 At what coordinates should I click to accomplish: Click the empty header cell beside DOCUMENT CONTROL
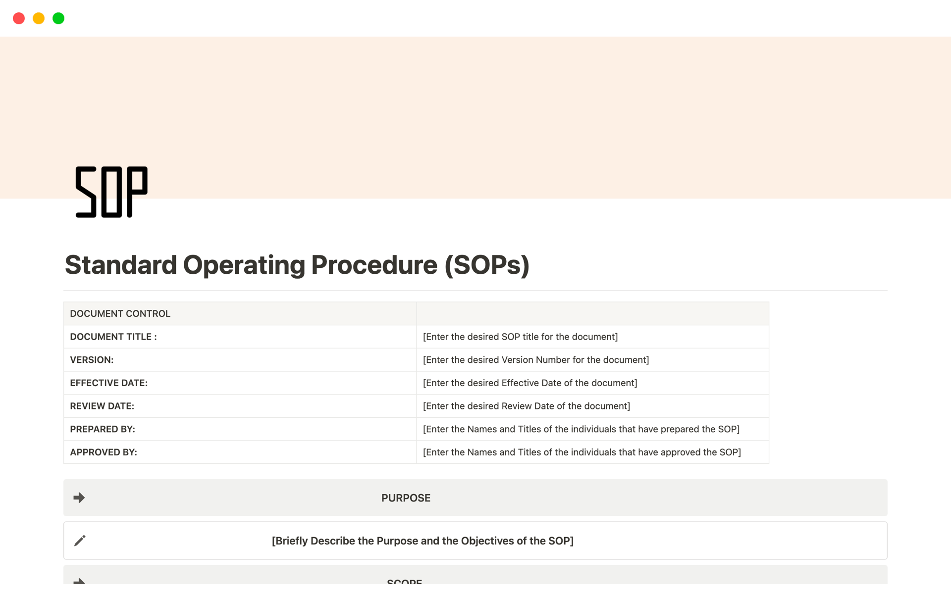tap(592, 313)
